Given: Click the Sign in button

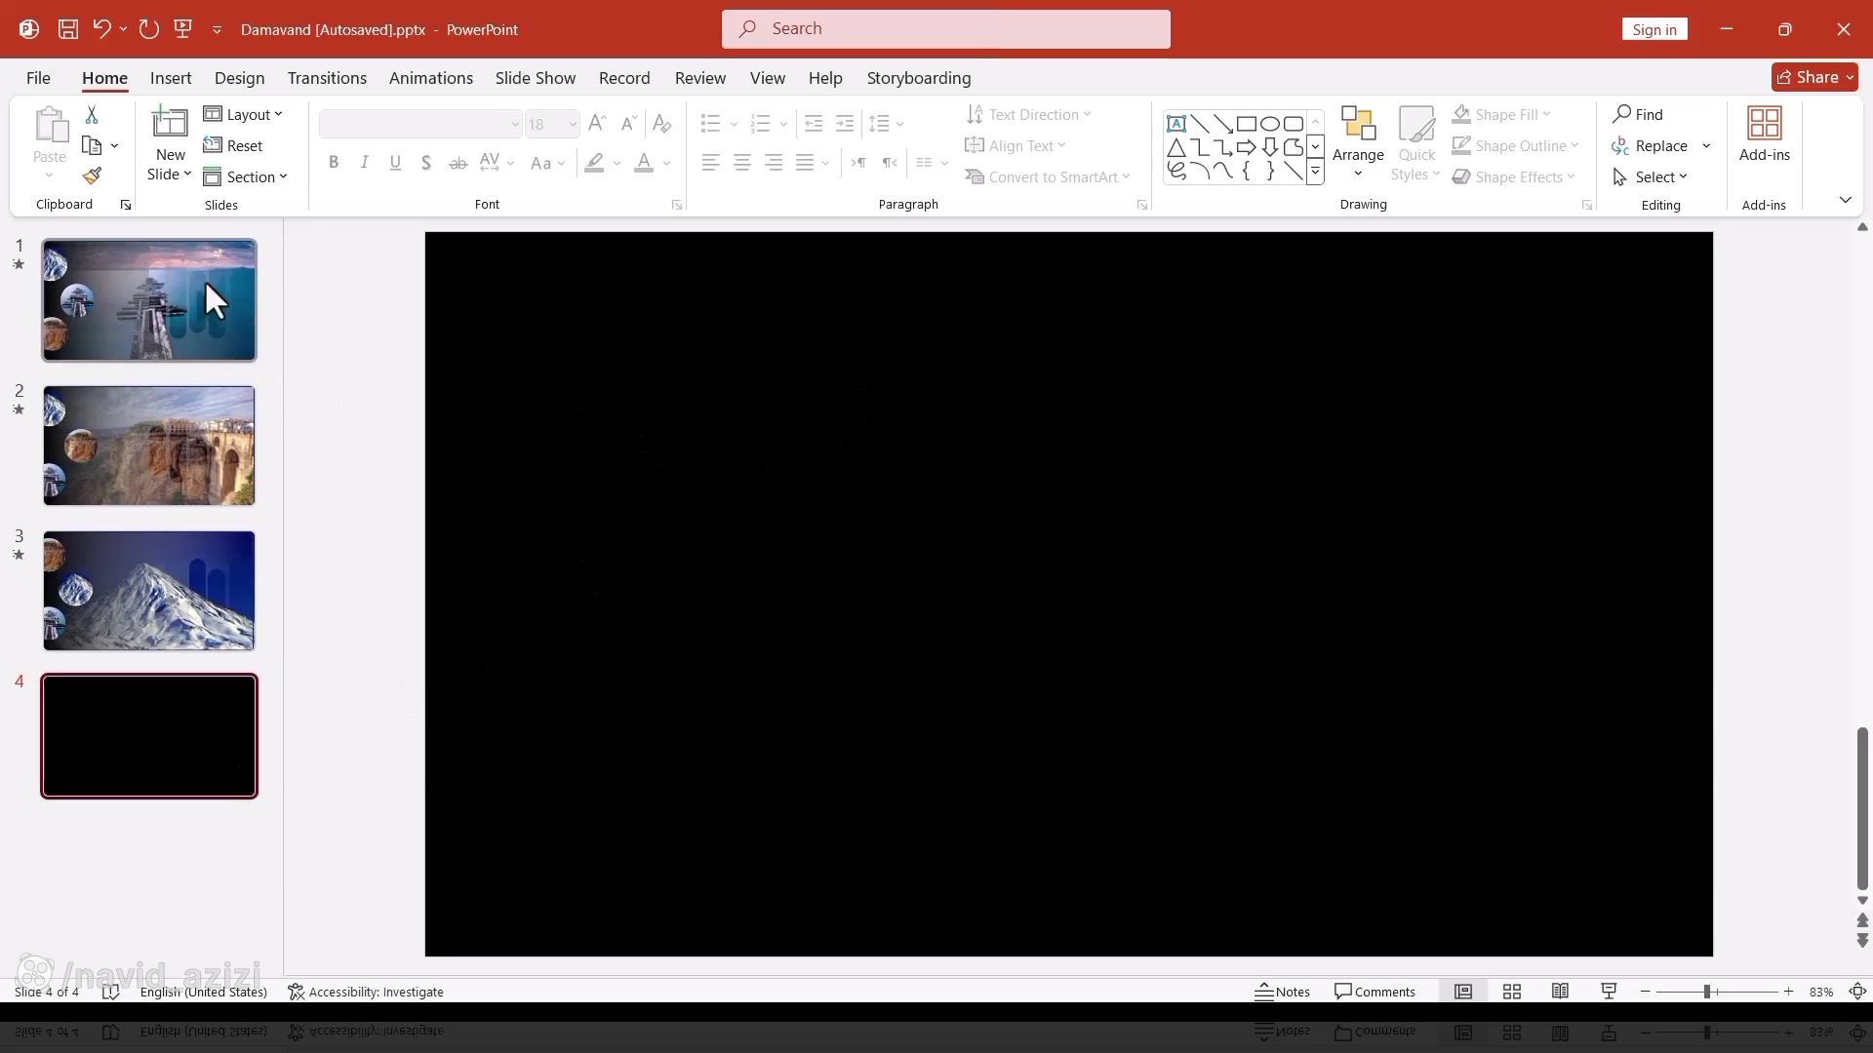Looking at the screenshot, I should point(1654,29).
